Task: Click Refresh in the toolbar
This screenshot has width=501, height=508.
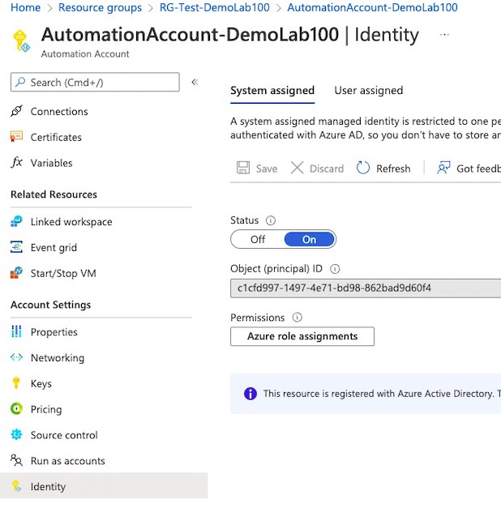Action: [x=384, y=169]
